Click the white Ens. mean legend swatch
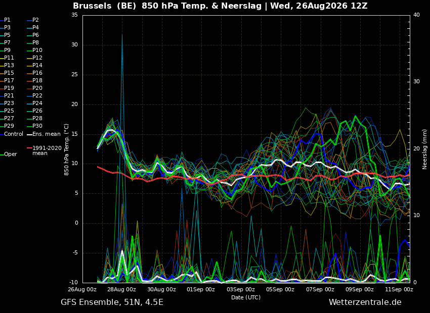Viewport: 430px width, 313px height. 29,134
